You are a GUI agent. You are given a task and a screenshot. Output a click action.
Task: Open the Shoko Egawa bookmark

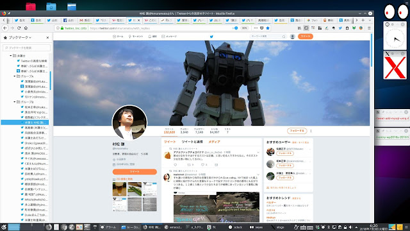(x=34, y=143)
